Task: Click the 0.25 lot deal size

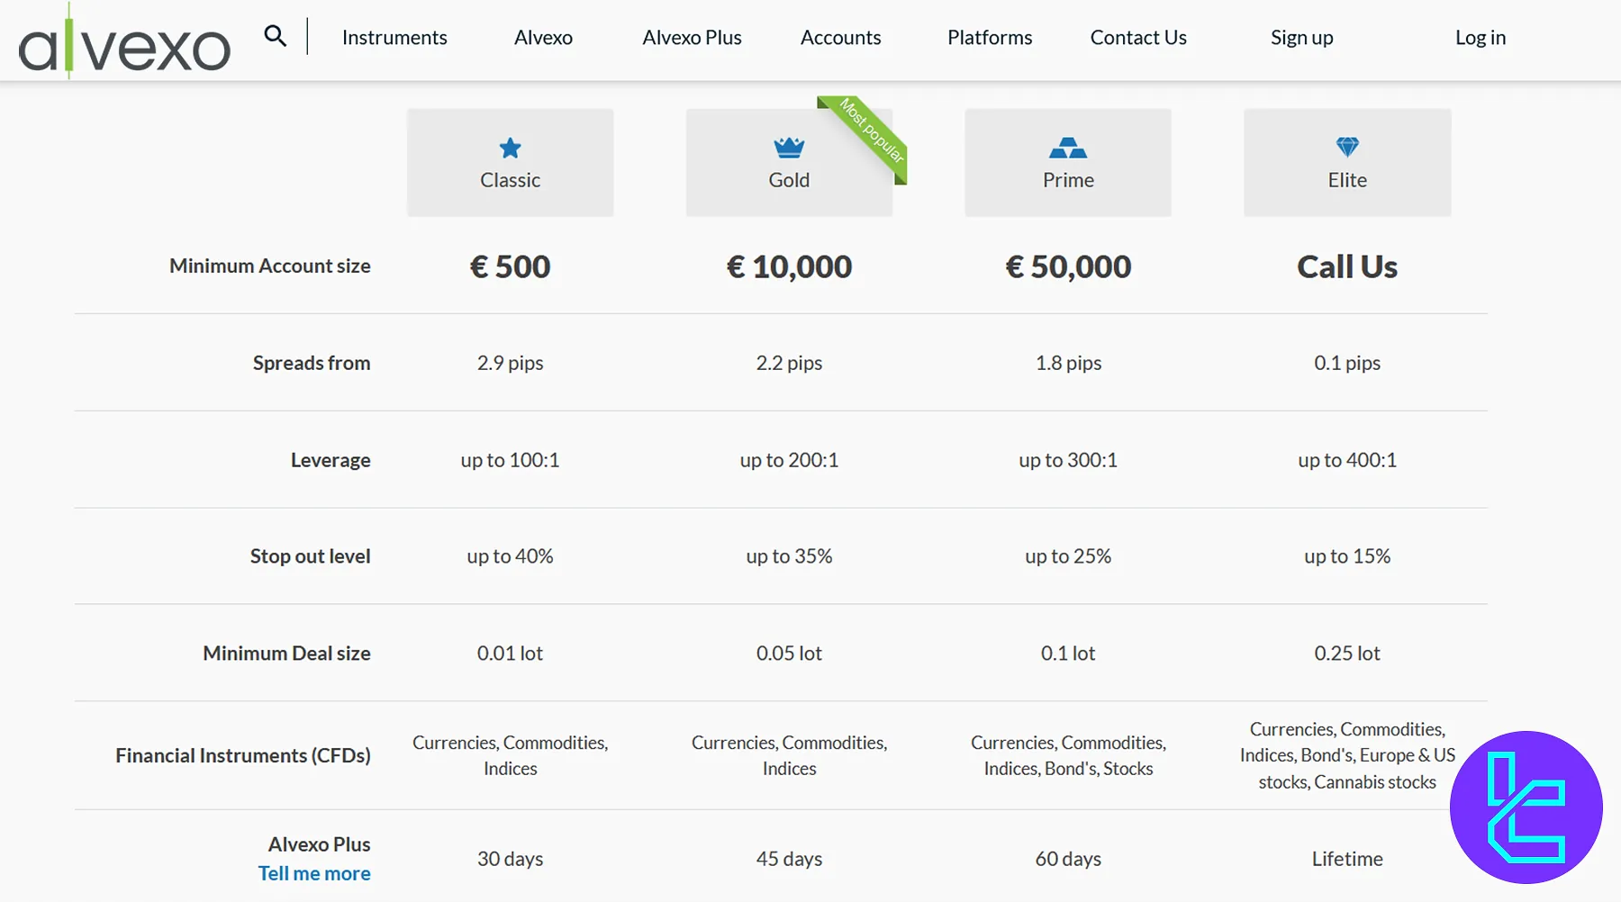Action: pos(1347,654)
